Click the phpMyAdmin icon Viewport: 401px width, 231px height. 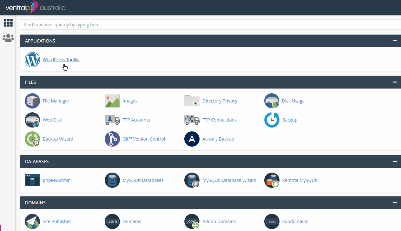pos(32,180)
